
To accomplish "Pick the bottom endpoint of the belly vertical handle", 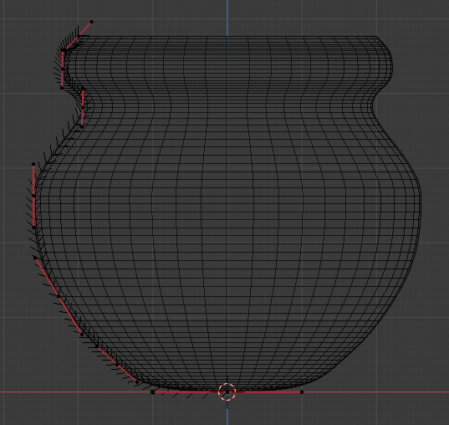I will (33, 228).
